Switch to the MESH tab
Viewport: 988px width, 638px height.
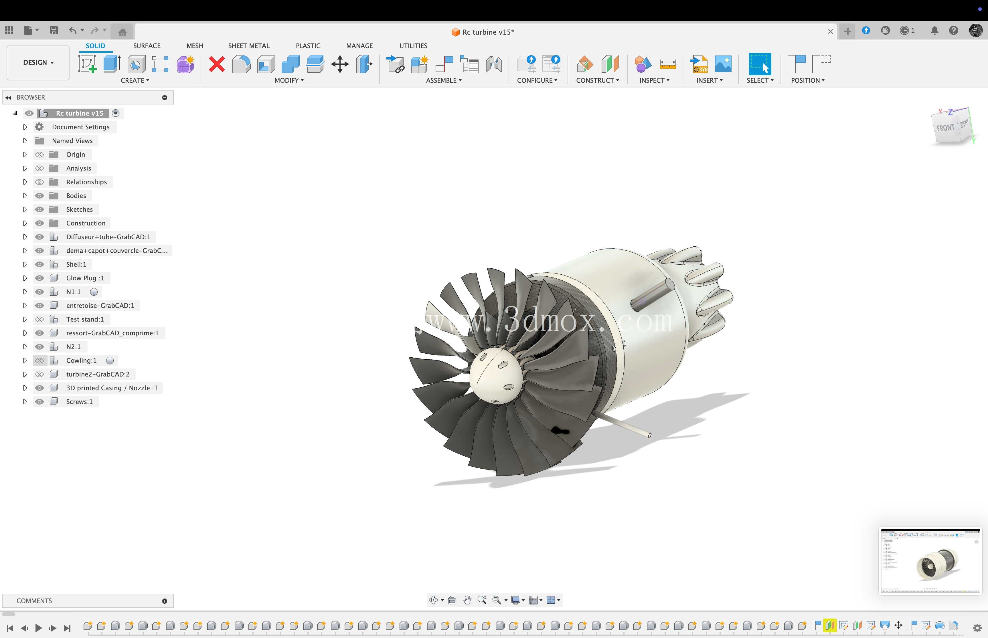pyautogui.click(x=195, y=46)
